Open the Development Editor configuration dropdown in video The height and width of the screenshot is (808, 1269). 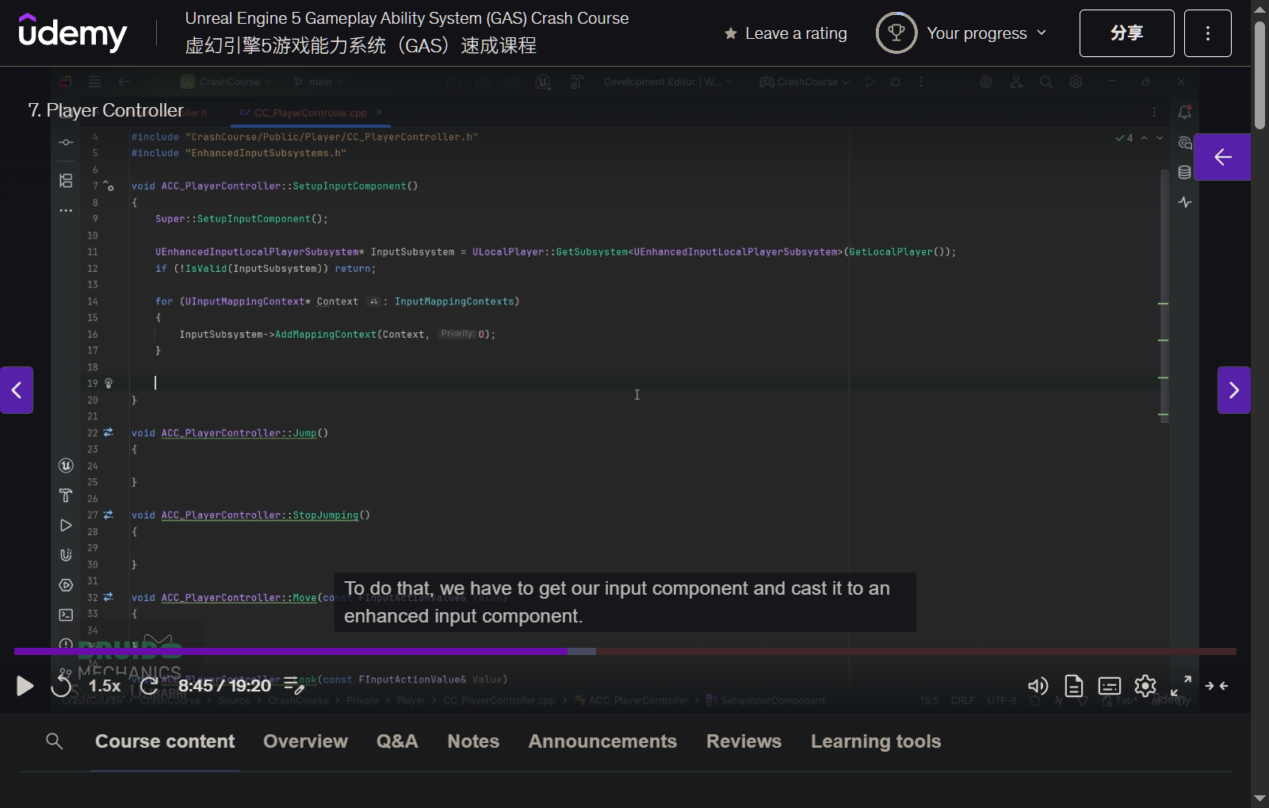(667, 82)
